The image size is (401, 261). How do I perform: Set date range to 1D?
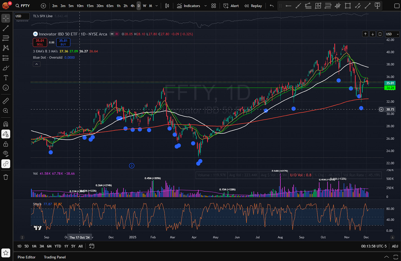click(x=19, y=246)
